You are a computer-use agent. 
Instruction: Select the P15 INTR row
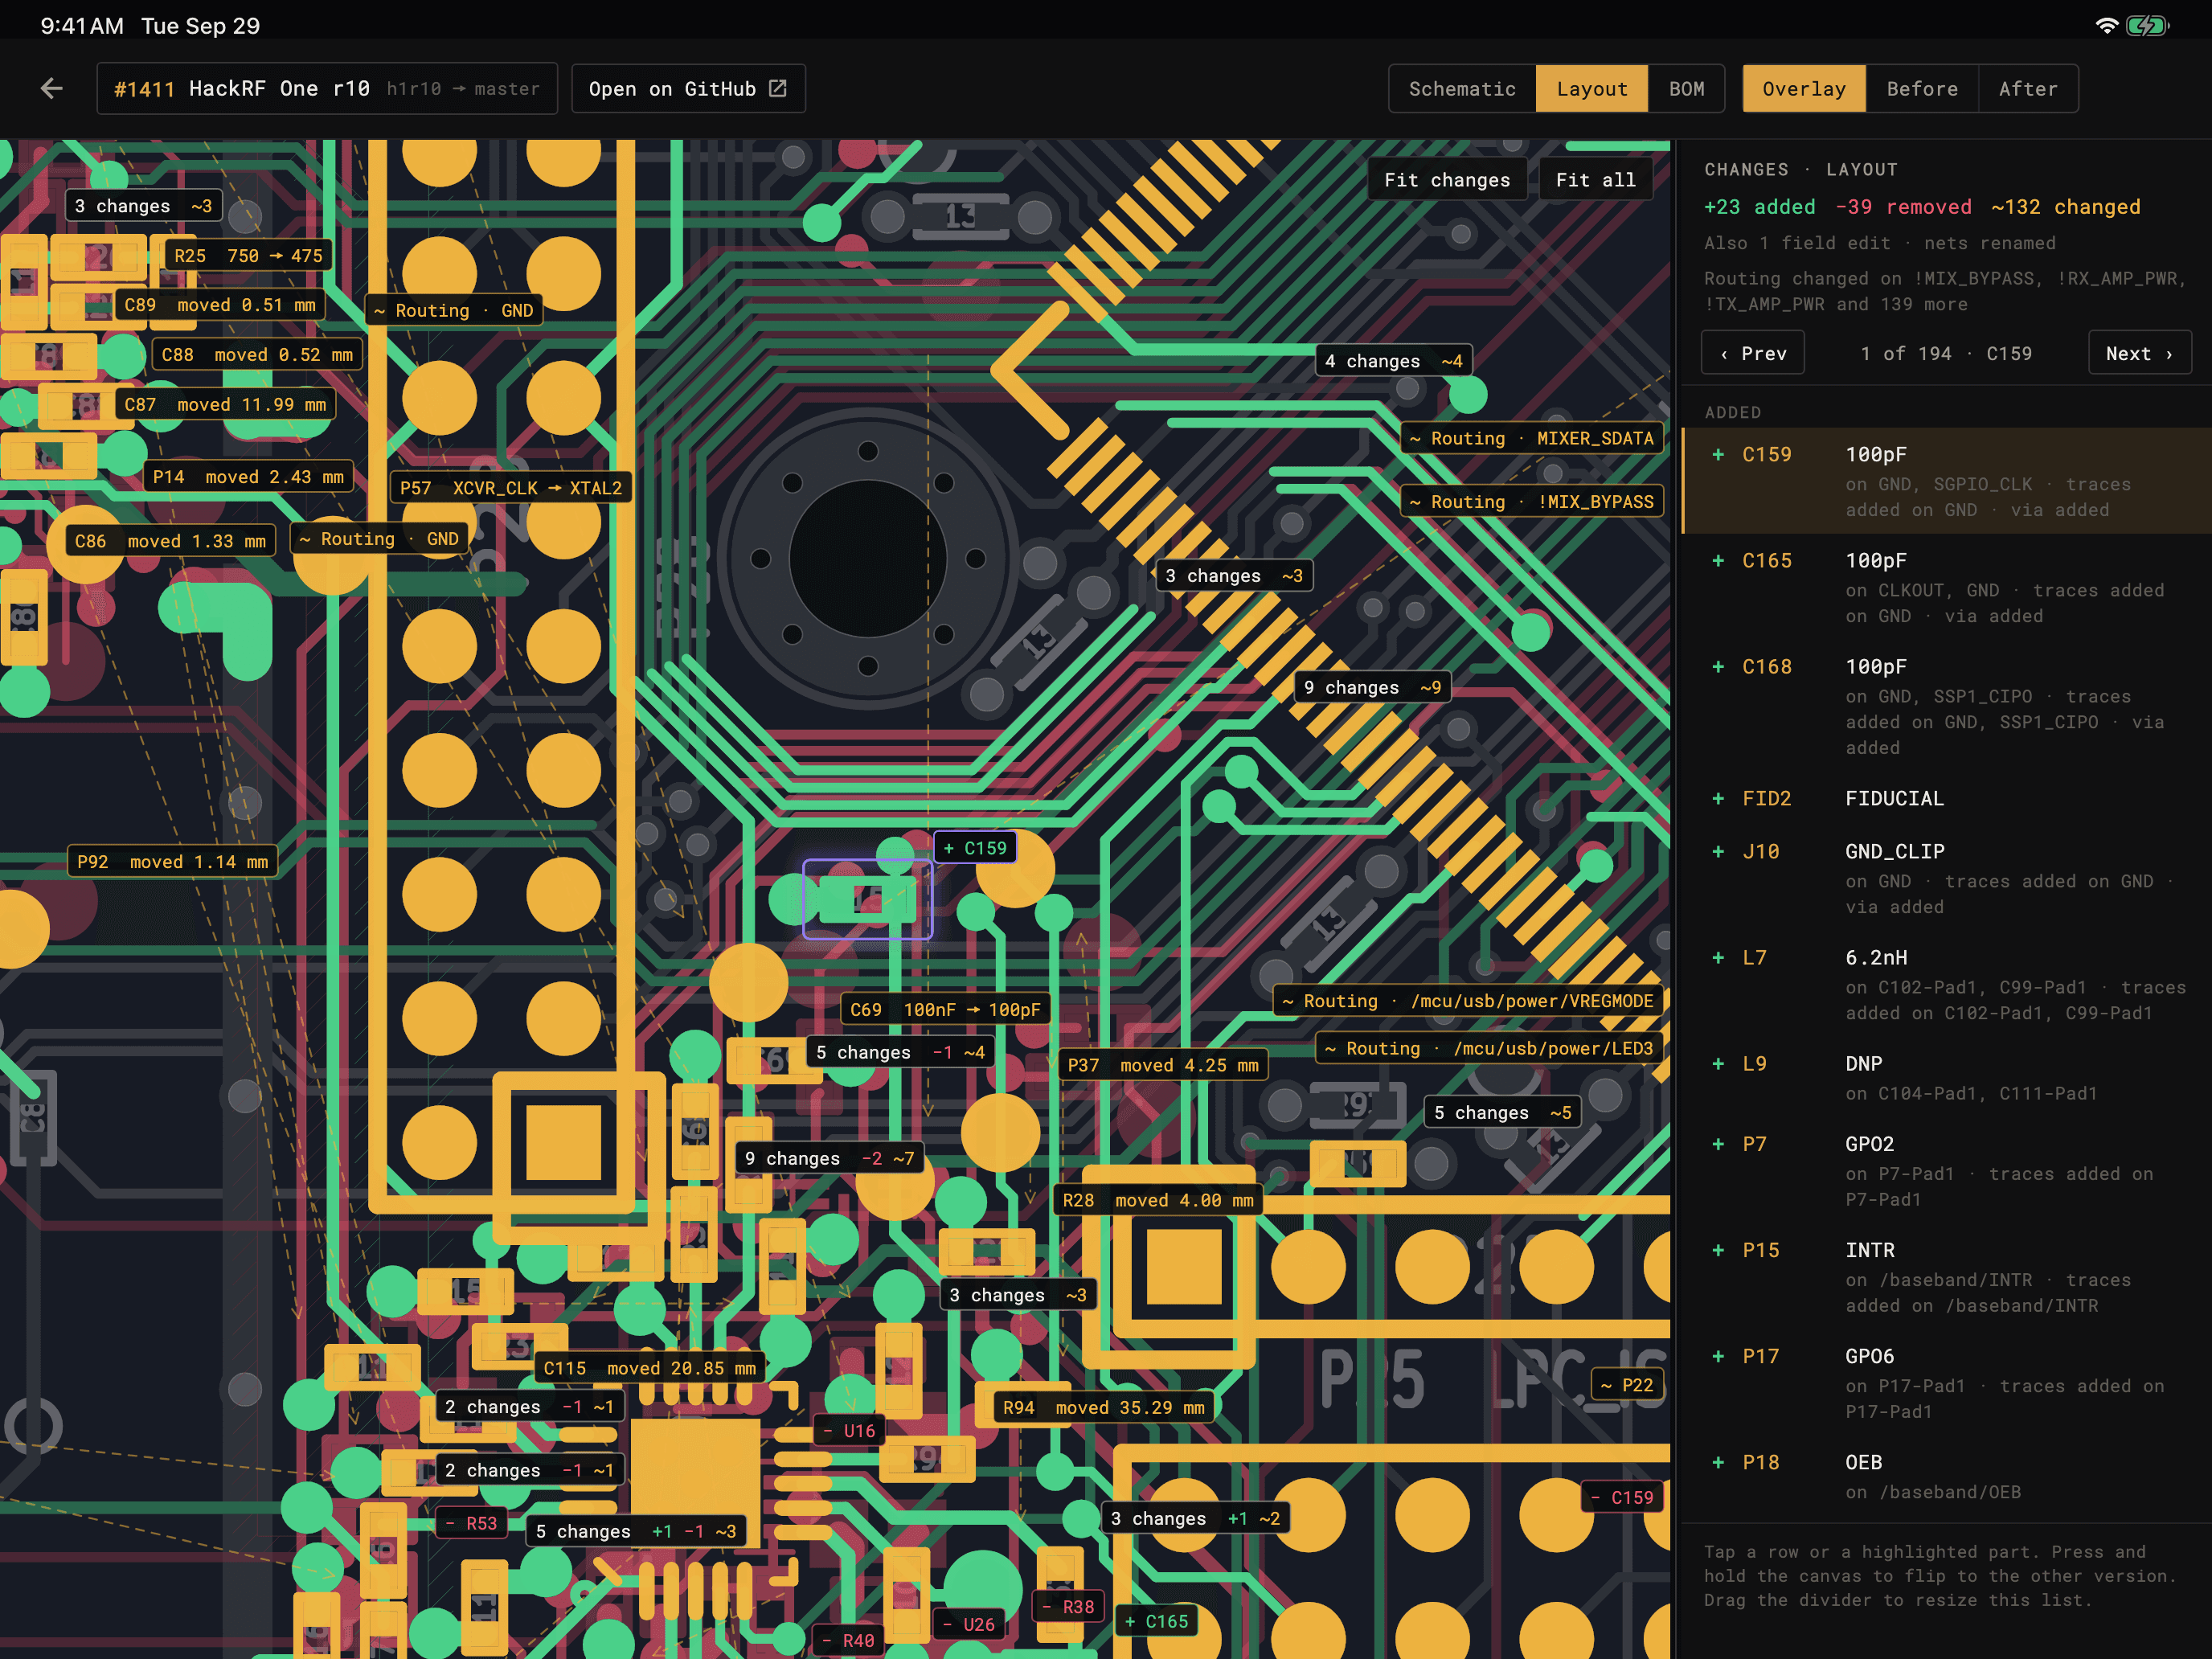[x=1947, y=1277]
